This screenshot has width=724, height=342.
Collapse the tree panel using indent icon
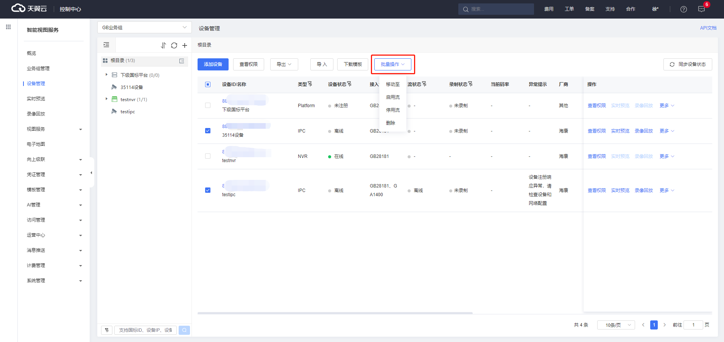(106, 45)
